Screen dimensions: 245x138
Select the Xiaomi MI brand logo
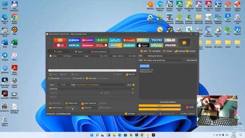60,40
